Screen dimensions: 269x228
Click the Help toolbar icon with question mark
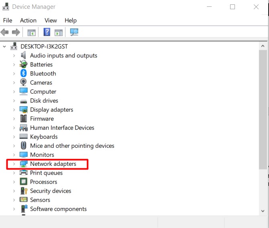(47, 32)
